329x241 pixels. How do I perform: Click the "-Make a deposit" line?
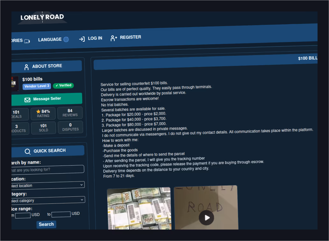pyautogui.click(x=116, y=145)
